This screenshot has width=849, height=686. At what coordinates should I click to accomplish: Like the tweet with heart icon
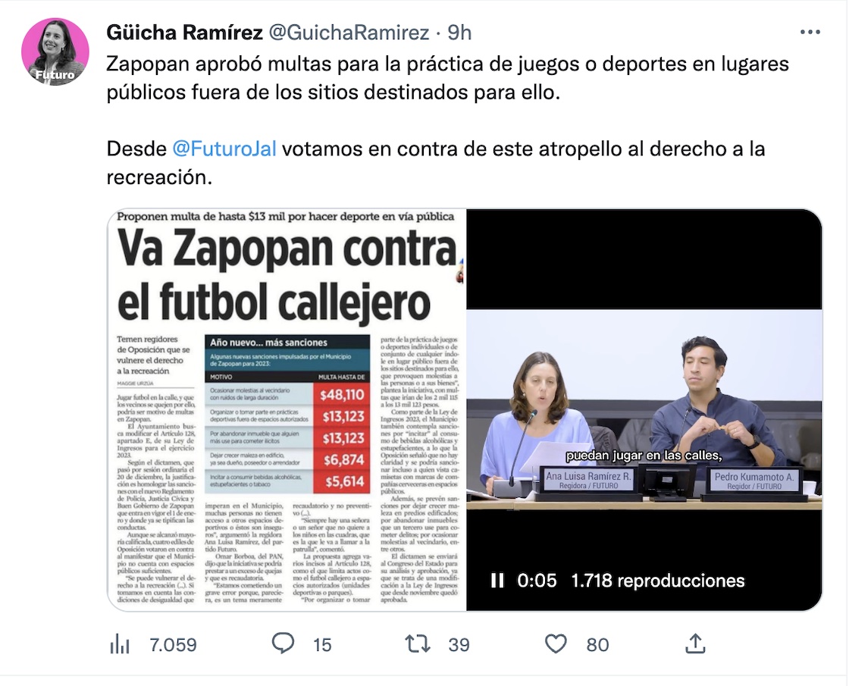tap(556, 644)
